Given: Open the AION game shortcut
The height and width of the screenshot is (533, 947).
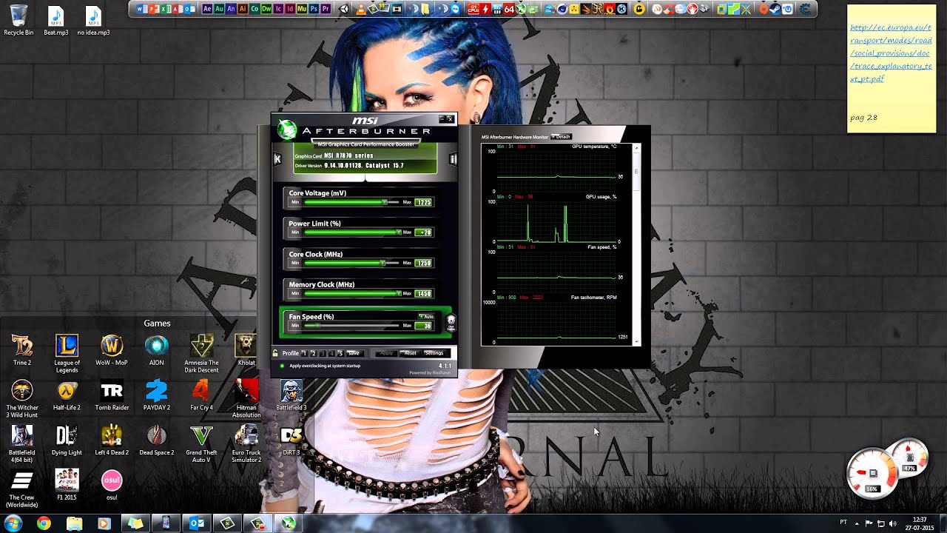Looking at the screenshot, I should click(x=157, y=350).
